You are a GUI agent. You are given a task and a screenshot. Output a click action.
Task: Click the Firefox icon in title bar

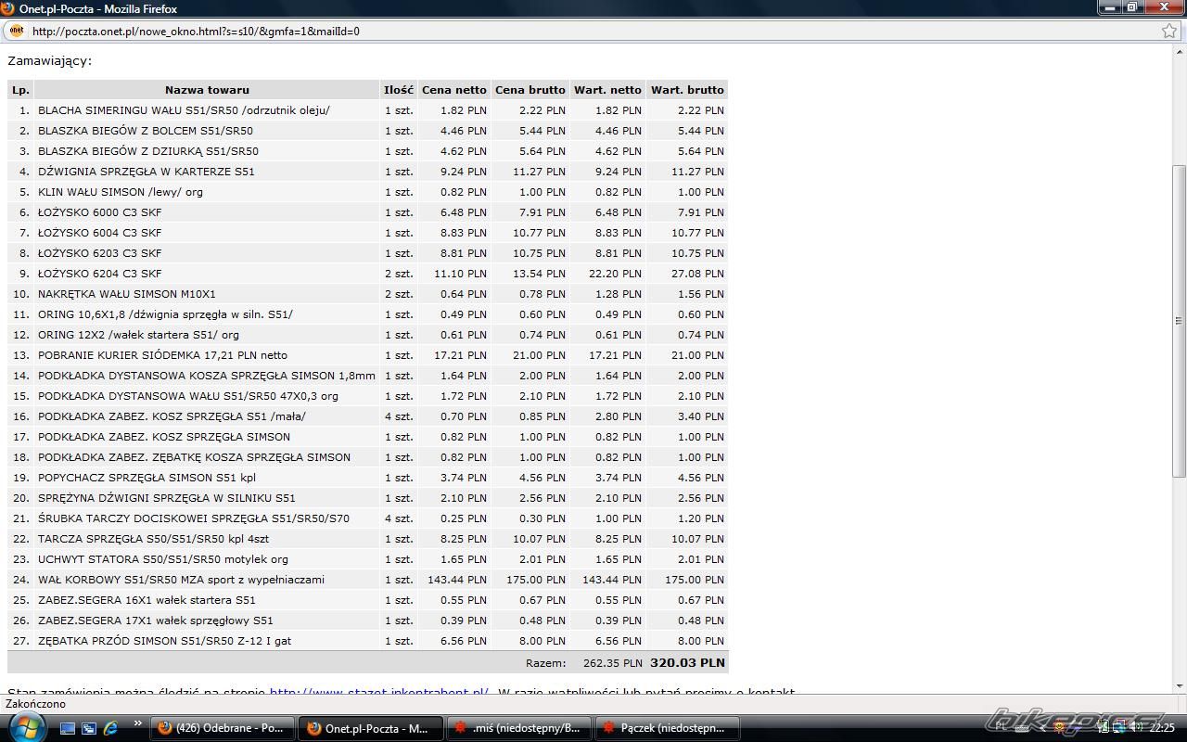click(8, 8)
